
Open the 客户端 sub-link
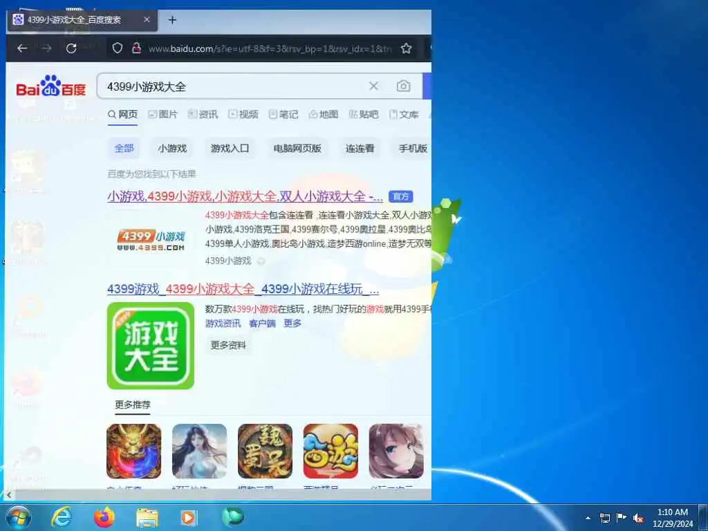262,324
